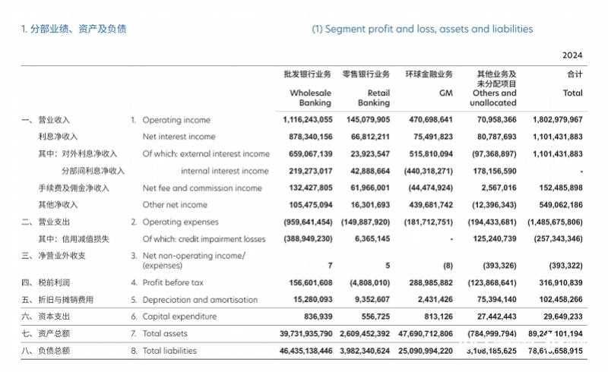Click the 'Segment profit and loss' section heading

tap(422, 29)
